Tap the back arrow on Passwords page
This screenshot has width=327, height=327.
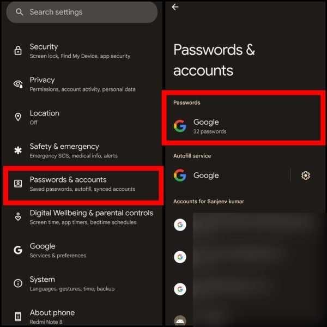[x=175, y=7]
